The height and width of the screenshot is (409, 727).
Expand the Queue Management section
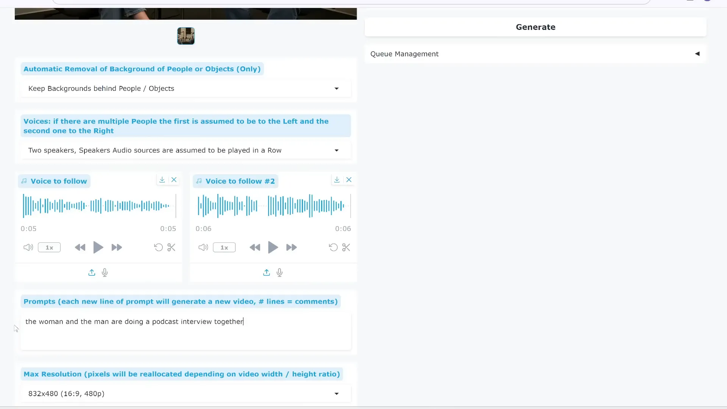tap(535, 54)
